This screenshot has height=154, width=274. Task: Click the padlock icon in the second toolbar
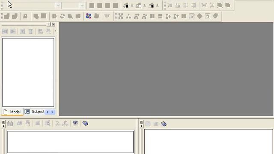[x=25, y=16]
